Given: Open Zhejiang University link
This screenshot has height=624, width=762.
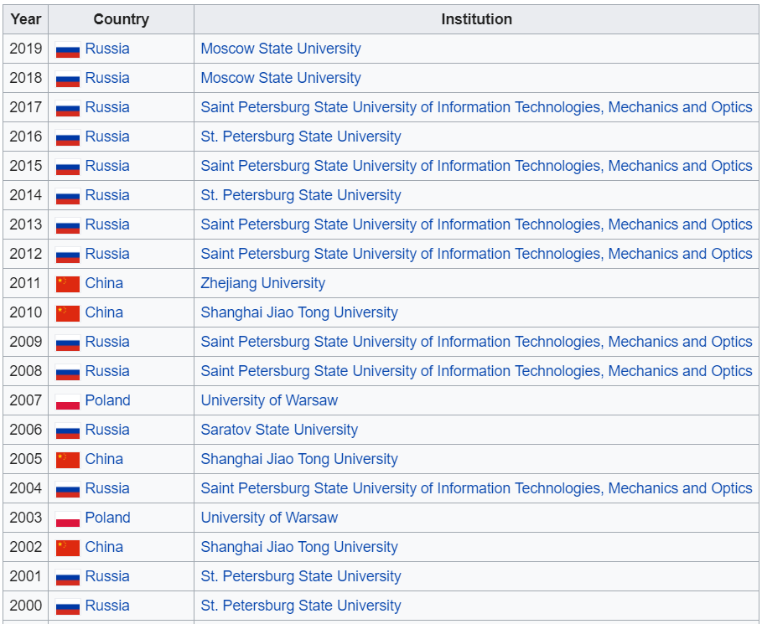Looking at the screenshot, I should point(262,283).
